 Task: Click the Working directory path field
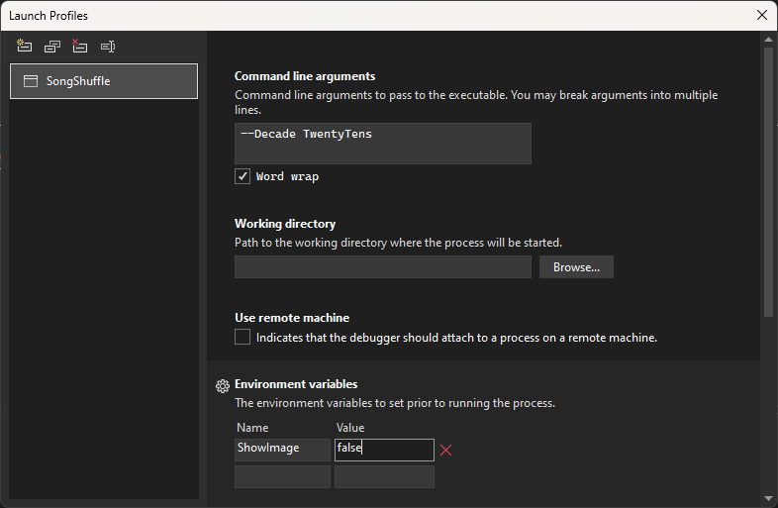tap(382, 267)
